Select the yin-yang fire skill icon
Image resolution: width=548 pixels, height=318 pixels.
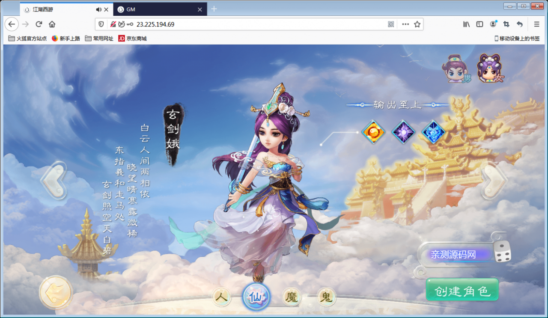[372, 132]
